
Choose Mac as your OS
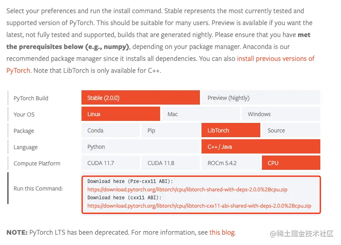201,114
